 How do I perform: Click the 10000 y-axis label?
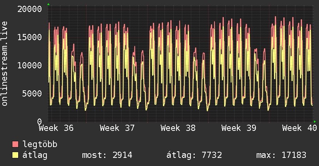coord(29,65)
